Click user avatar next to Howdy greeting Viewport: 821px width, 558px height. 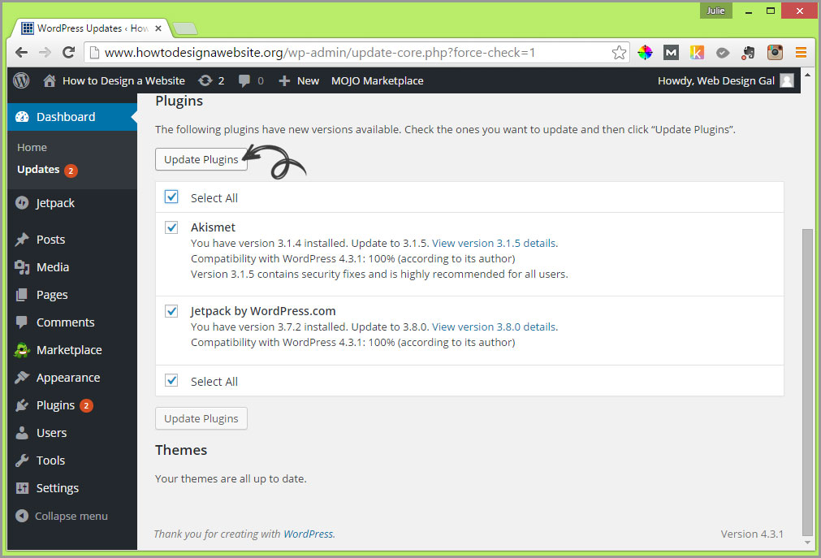pyautogui.click(x=786, y=80)
